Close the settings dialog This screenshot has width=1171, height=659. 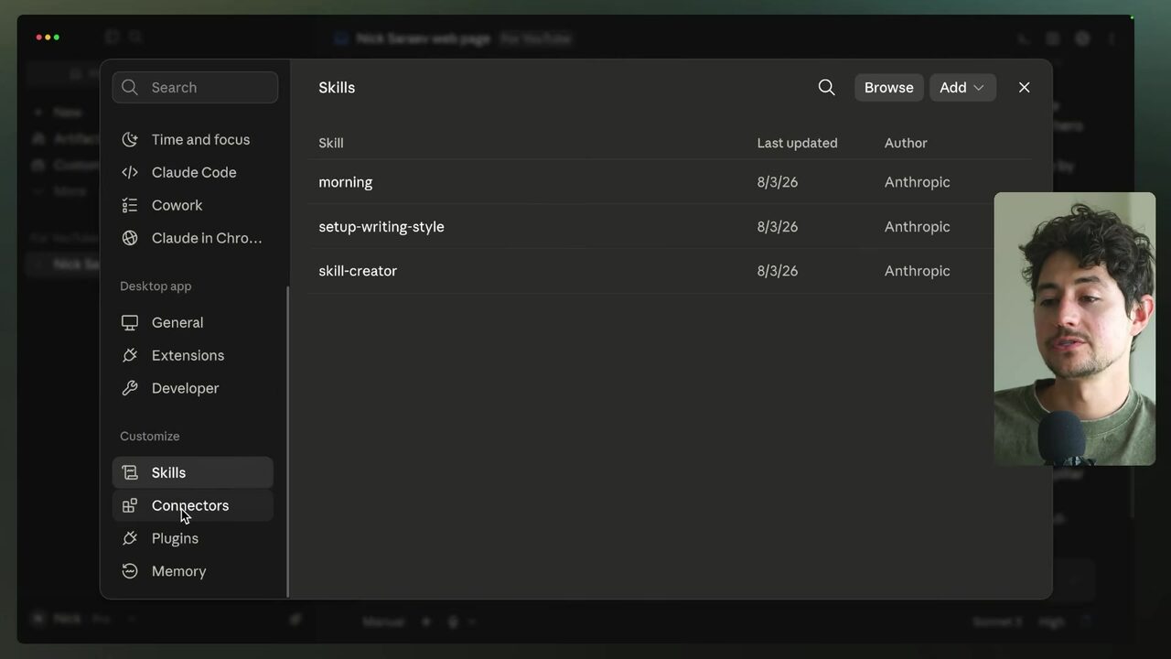click(x=1024, y=87)
